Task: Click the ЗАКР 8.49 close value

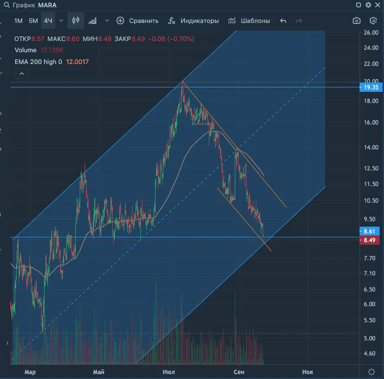Action: tap(130, 39)
